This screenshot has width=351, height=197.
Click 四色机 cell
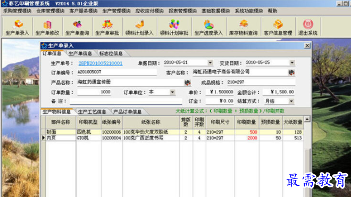click(x=88, y=132)
